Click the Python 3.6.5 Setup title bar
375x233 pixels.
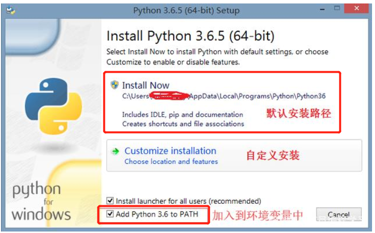coord(187,10)
